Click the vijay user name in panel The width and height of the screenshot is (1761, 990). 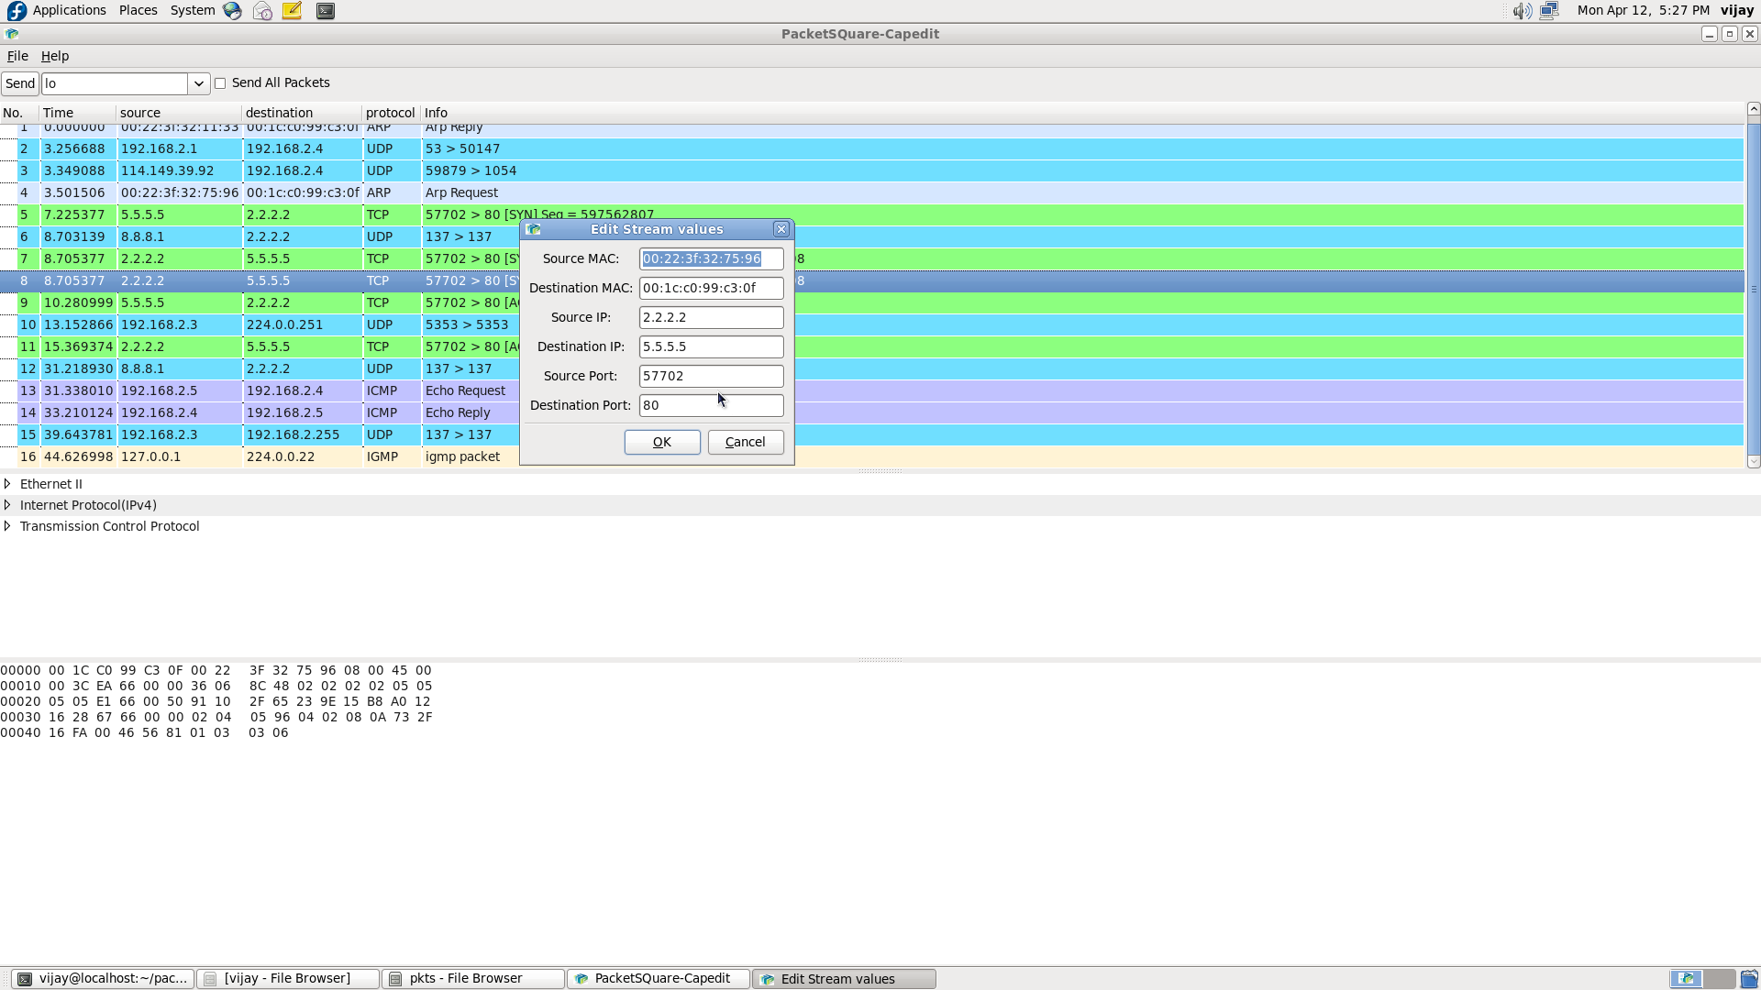click(1737, 10)
